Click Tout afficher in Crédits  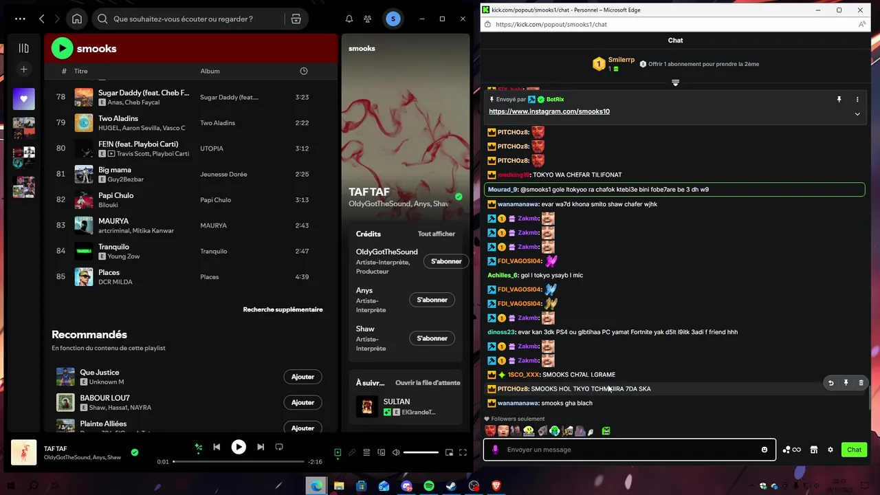coord(437,234)
